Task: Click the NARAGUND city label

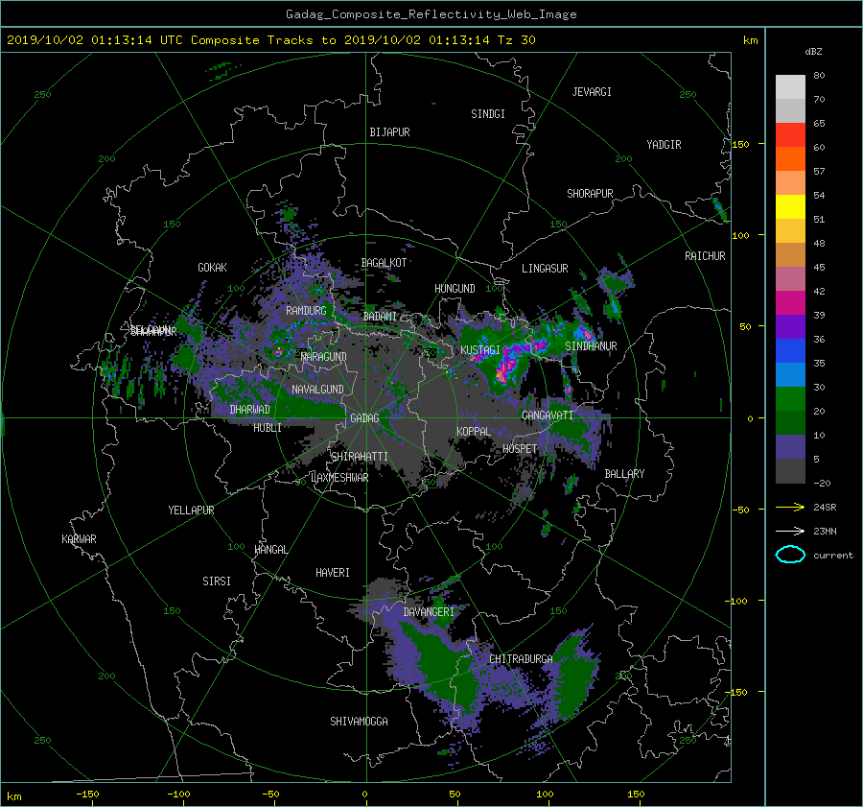Action: point(324,357)
